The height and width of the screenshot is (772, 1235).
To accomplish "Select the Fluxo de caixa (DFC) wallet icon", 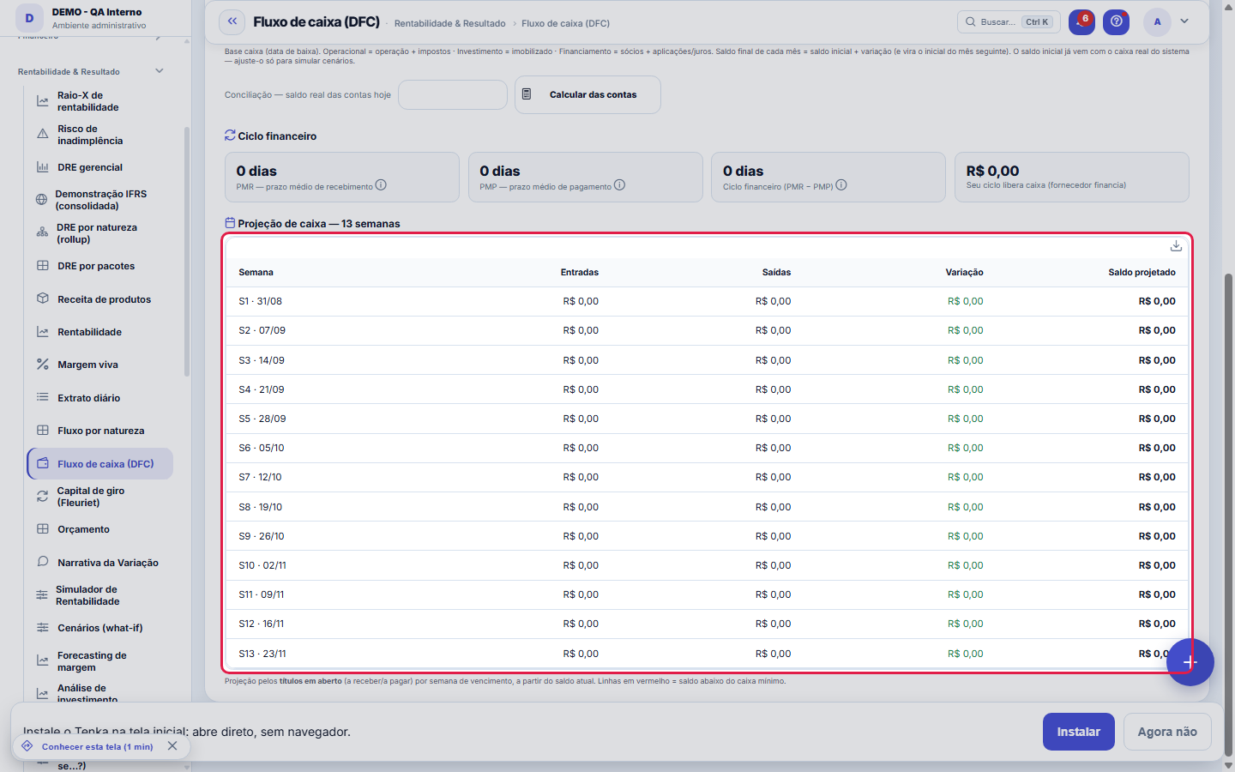I will 43,464.
